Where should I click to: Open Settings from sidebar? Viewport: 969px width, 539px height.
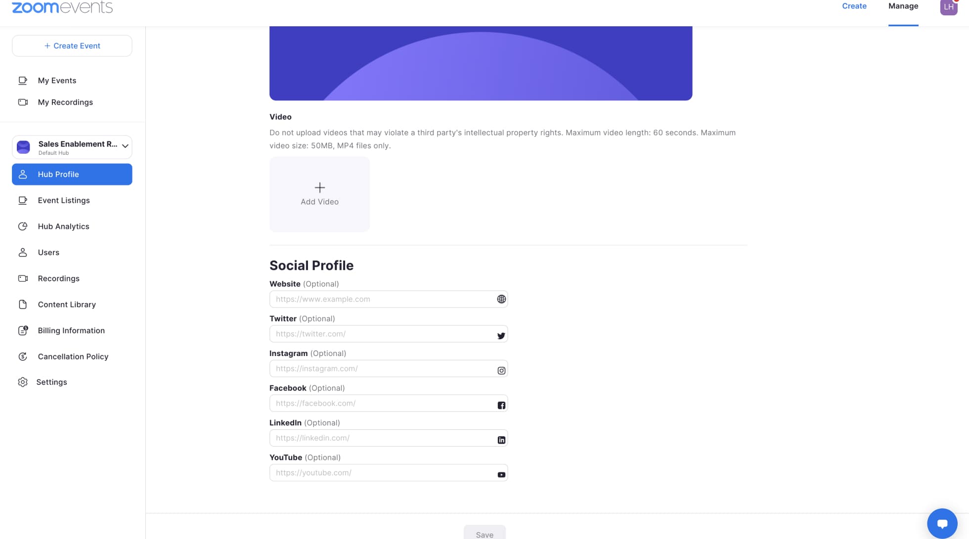tap(52, 382)
